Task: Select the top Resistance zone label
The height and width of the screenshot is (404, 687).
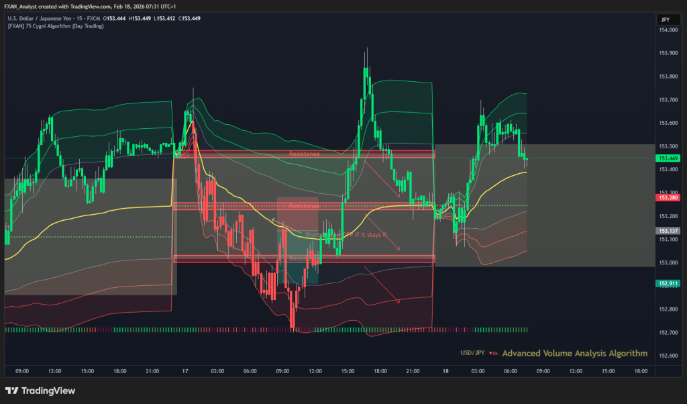Action: pyautogui.click(x=304, y=154)
